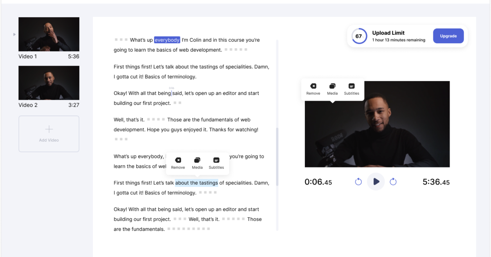This screenshot has width=491, height=257.
Task: Click Add Video in the sidebar
Action: pyautogui.click(x=49, y=134)
